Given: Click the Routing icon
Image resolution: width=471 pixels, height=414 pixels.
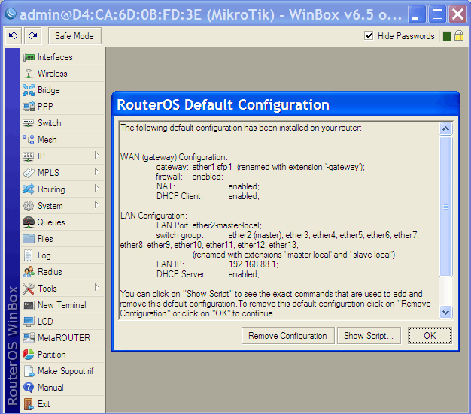Looking at the screenshot, I should pos(29,189).
